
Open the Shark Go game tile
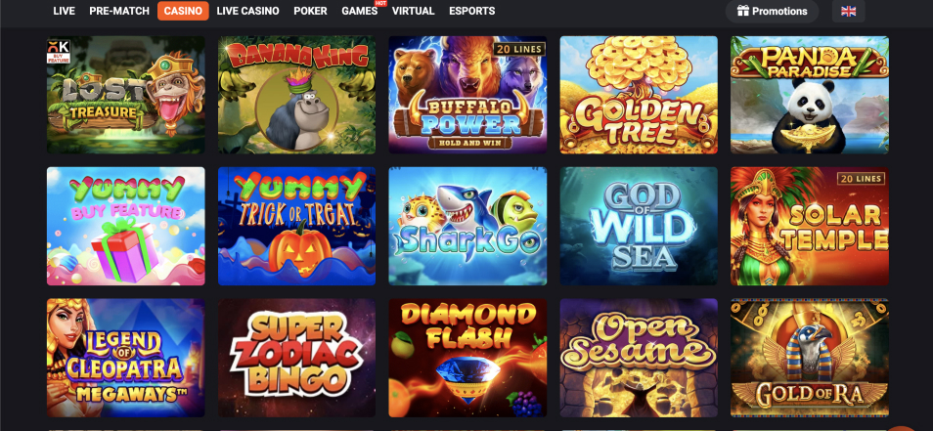pos(467,226)
